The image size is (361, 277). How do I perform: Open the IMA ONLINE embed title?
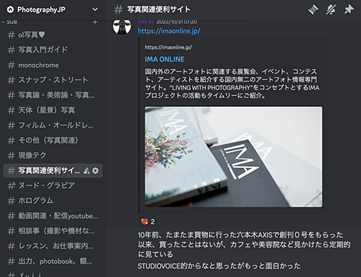pyautogui.click(x=164, y=59)
